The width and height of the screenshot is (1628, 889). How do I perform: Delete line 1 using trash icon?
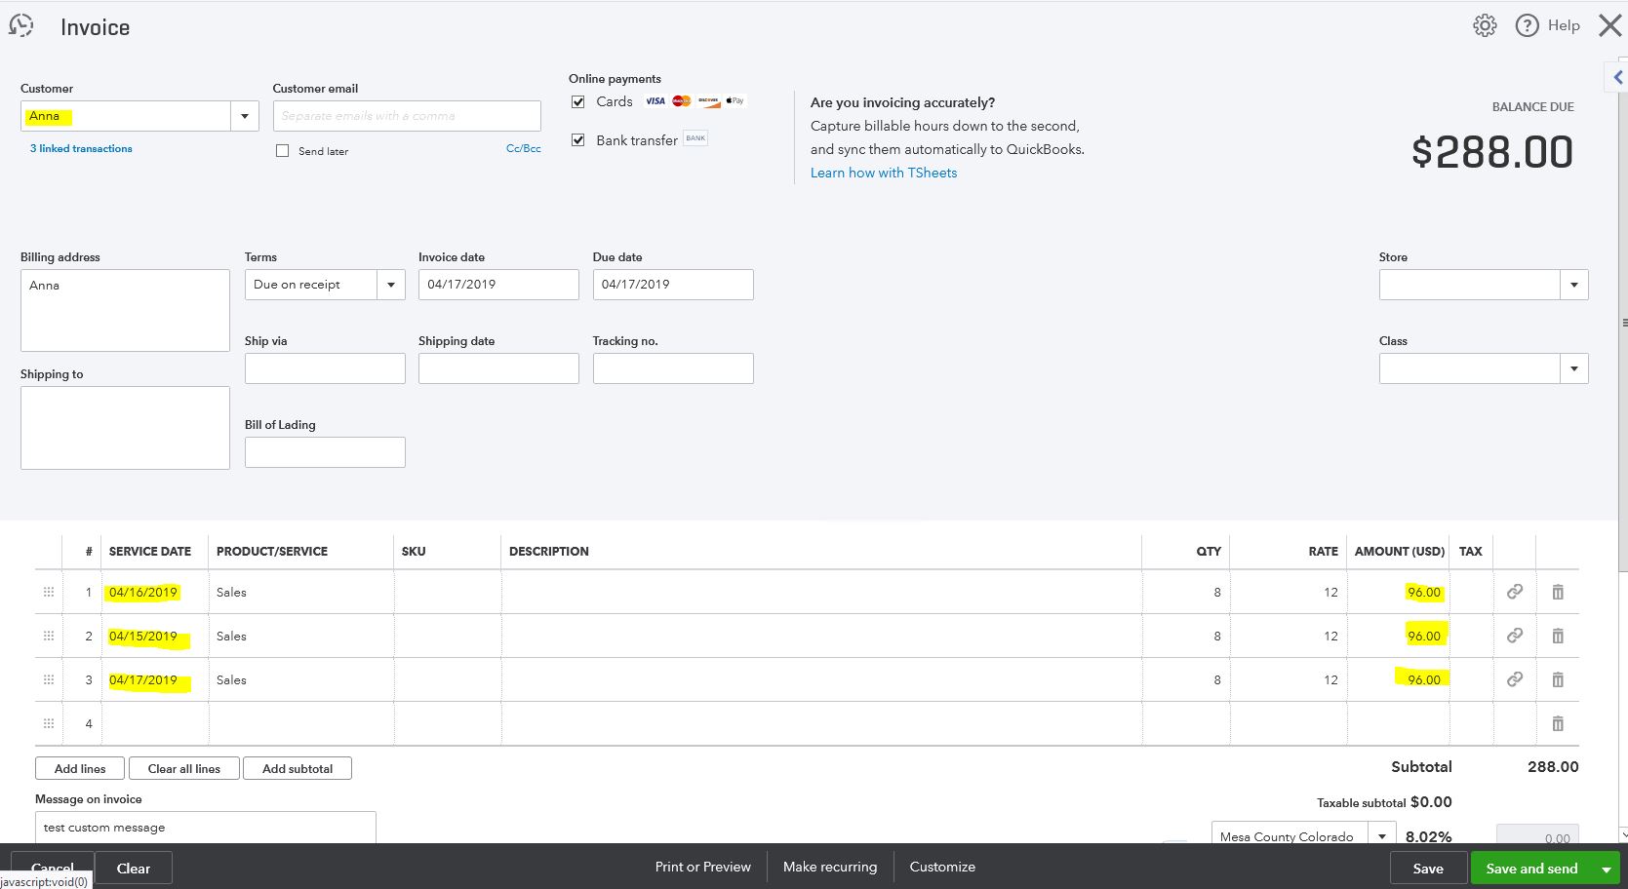[1558, 592]
